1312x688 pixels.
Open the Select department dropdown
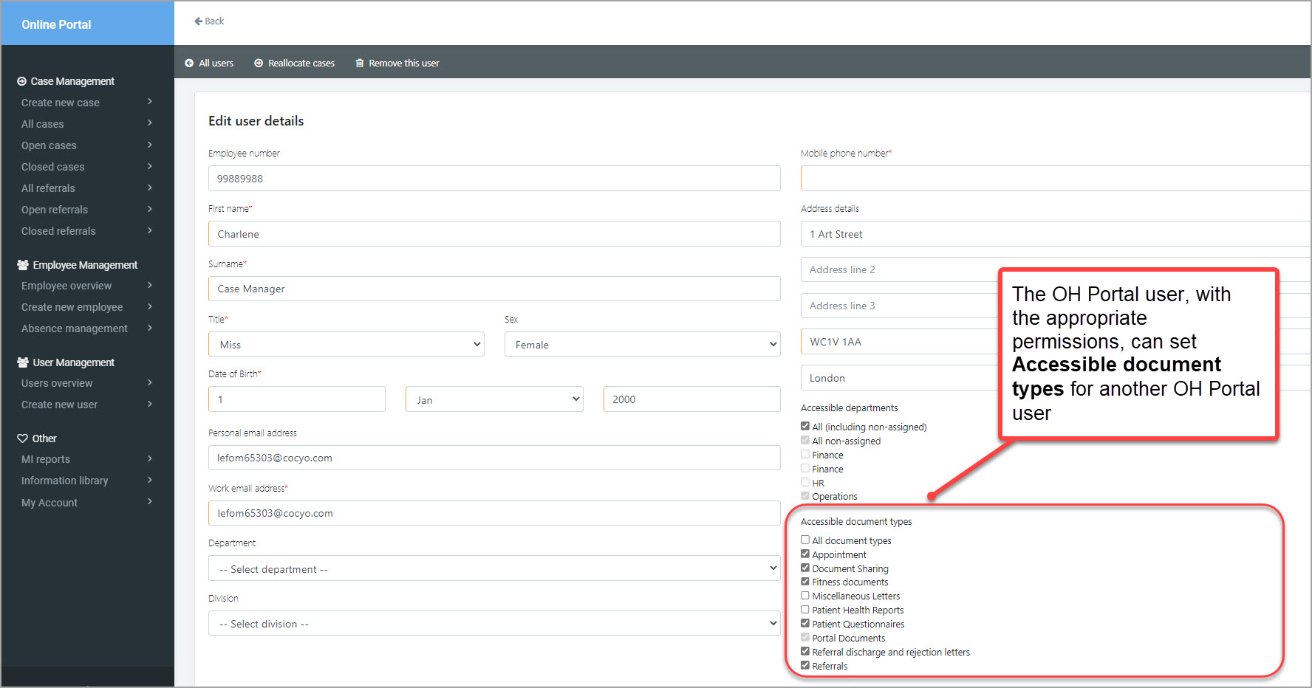point(493,569)
